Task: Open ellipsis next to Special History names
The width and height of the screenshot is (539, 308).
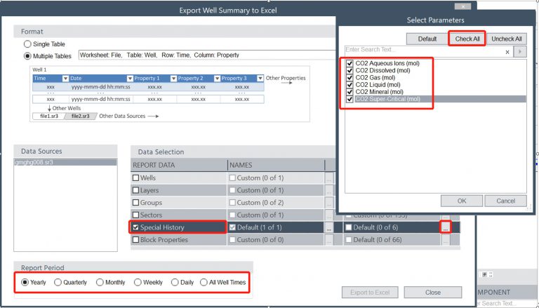Action: [x=328, y=228]
